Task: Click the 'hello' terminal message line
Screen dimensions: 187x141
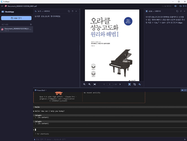Action: pyautogui.click(x=110, y=107)
